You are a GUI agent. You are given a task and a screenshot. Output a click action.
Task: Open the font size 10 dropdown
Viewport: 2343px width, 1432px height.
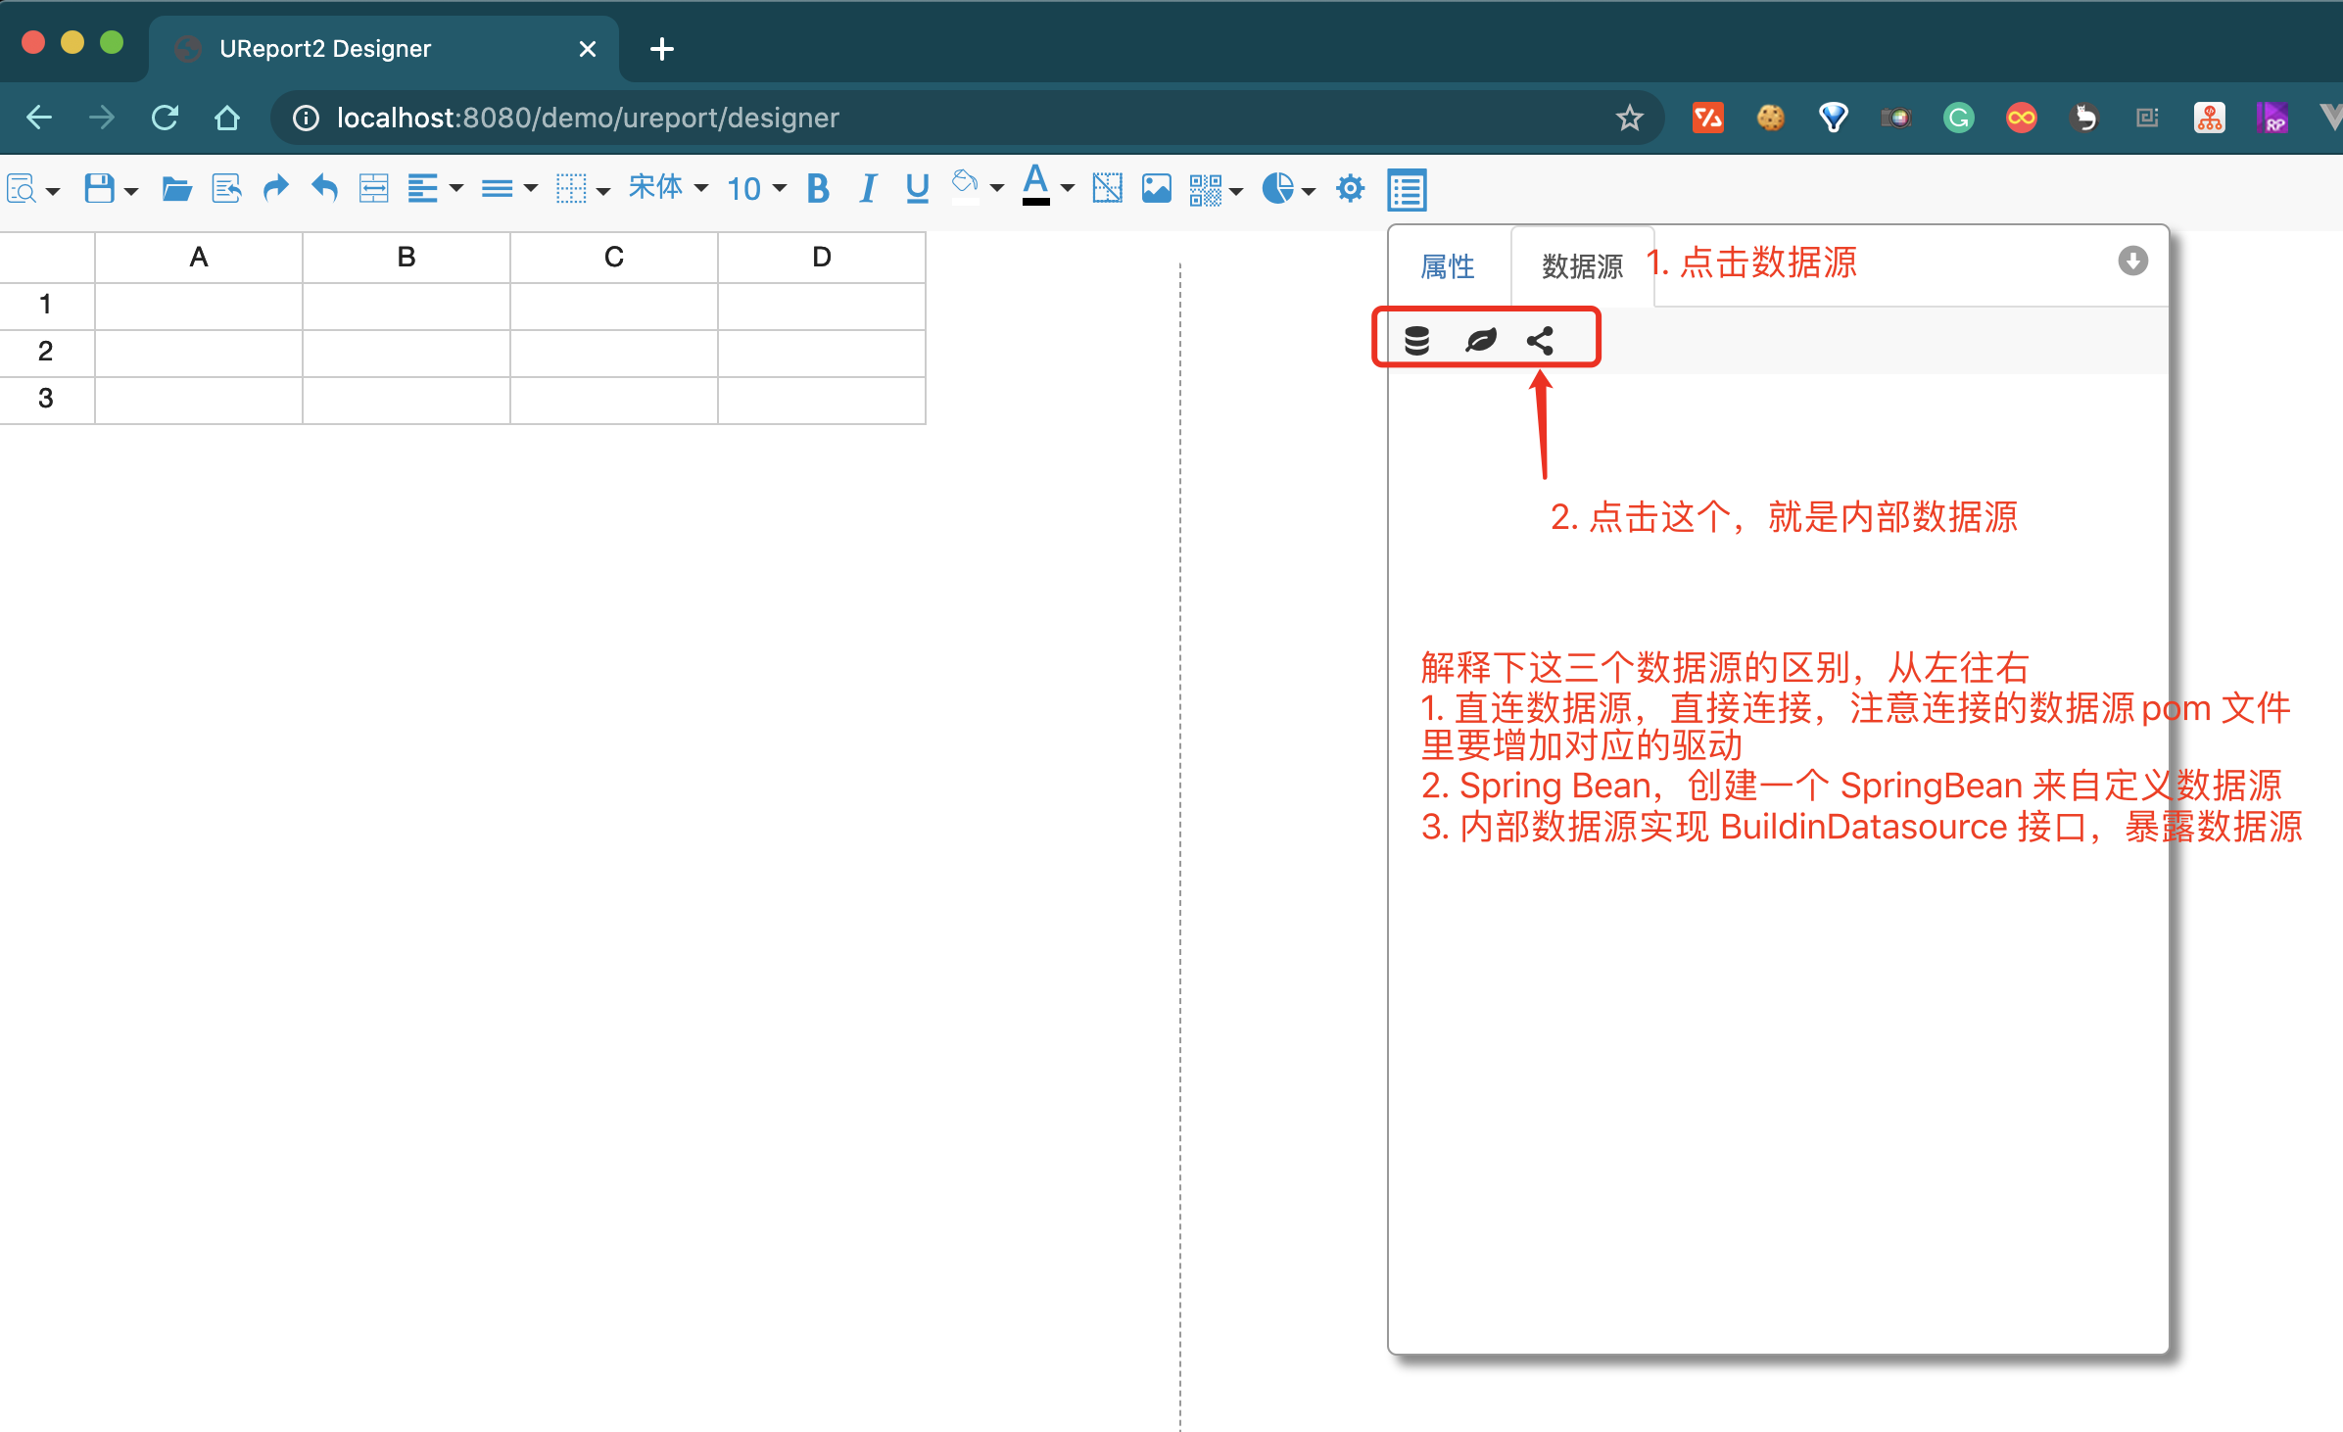(756, 188)
